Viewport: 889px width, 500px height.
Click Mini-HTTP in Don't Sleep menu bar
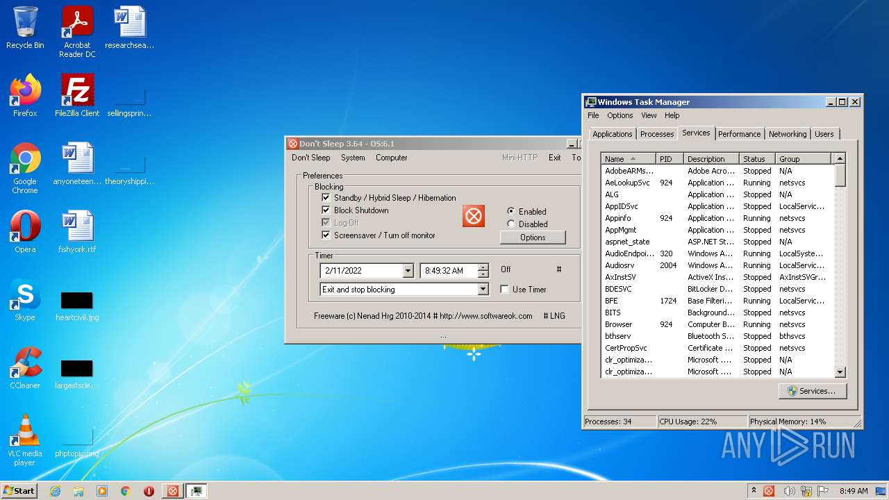[x=520, y=158]
